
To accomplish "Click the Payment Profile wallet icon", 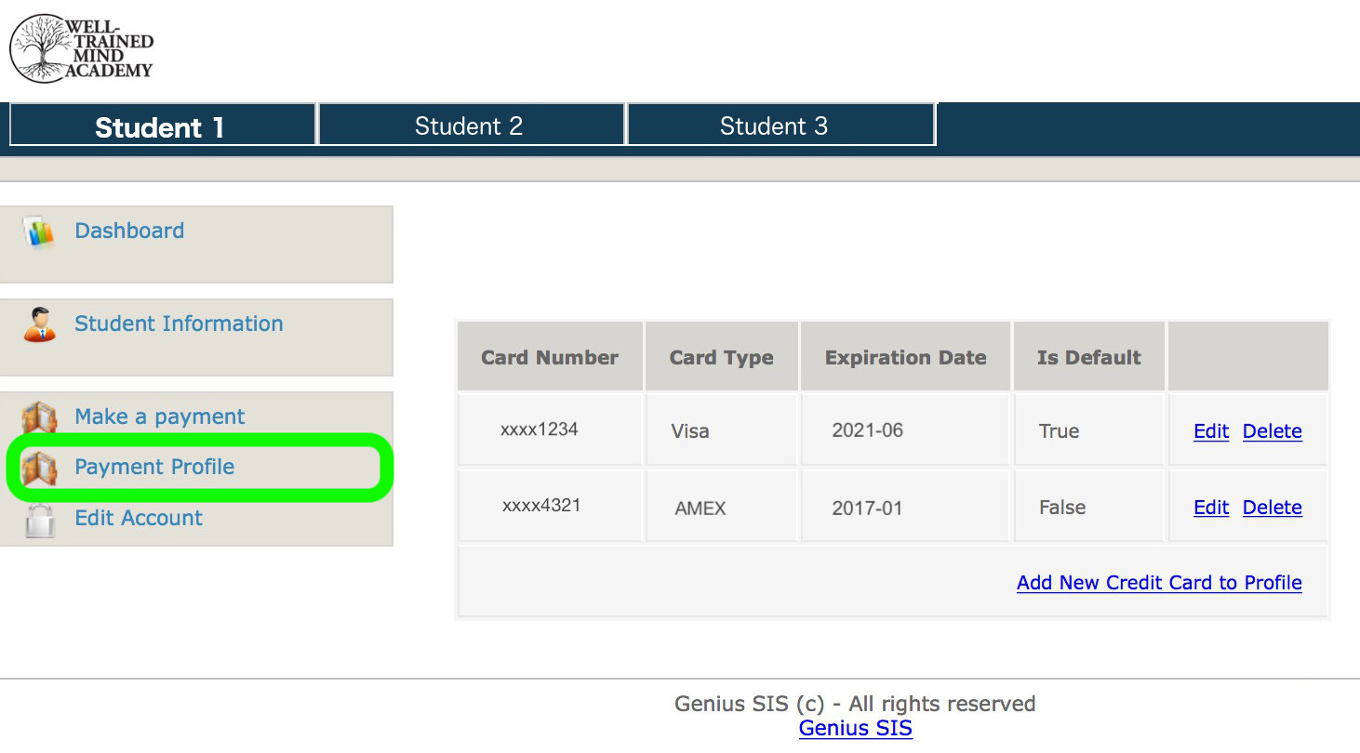I will [x=40, y=468].
